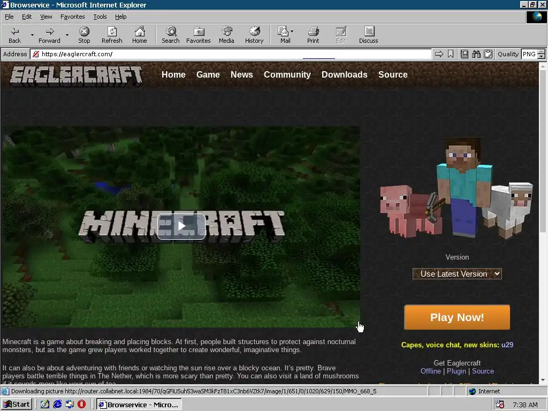The width and height of the screenshot is (548, 411).
Task: Click the Browservice taskbar button
Action: pyautogui.click(x=139, y=405)
